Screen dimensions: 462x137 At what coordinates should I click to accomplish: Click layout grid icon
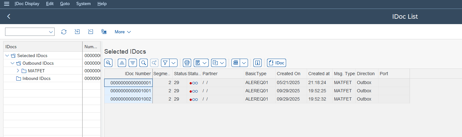pyautogui.click(x=236, y=63)
